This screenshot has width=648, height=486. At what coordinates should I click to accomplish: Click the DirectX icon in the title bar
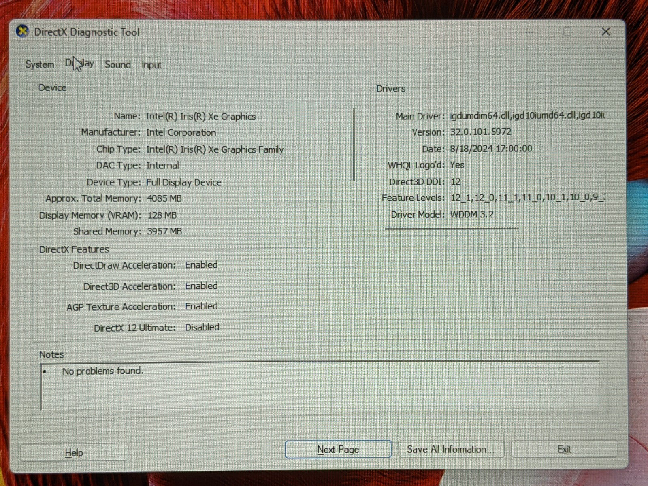click(x=23, y=32)
